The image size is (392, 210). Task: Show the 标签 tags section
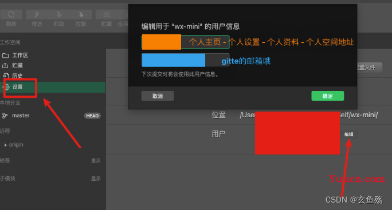[96, 161]
